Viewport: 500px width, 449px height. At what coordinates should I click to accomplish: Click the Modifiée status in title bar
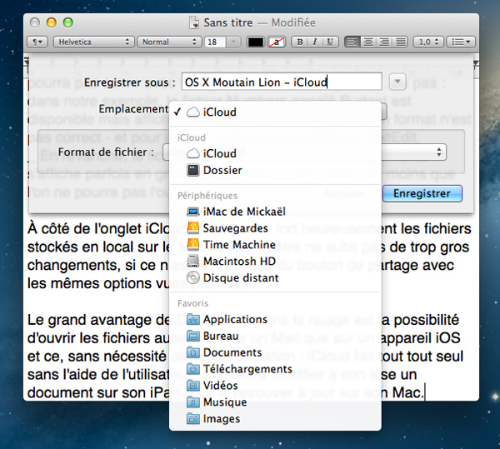point(293,22)
